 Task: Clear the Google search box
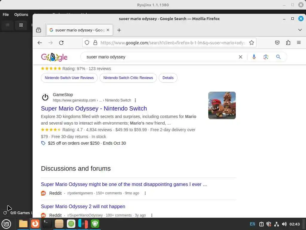point(241,57)
